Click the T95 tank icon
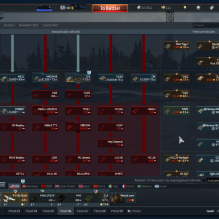 click(x=135, y=79)
